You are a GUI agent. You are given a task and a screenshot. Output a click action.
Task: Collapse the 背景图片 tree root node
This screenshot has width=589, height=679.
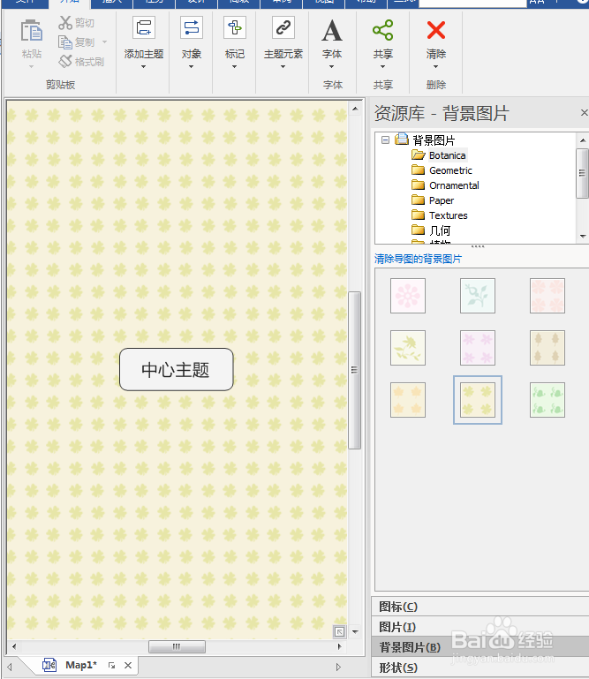point(385,140)
